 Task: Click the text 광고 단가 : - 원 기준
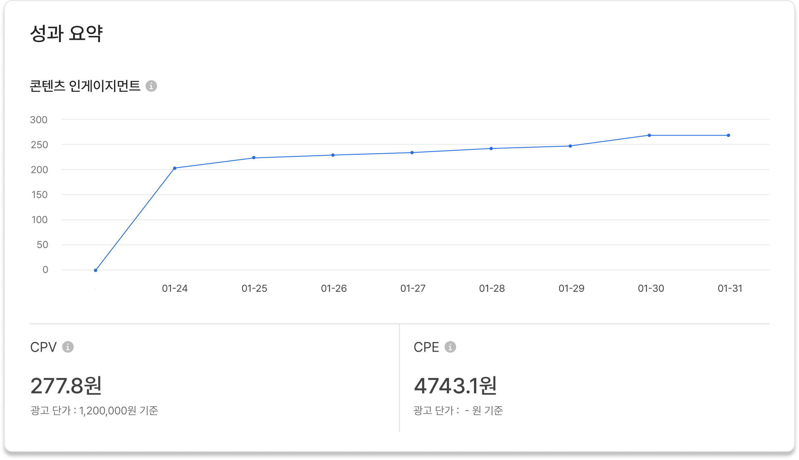[x=458, y=411]
